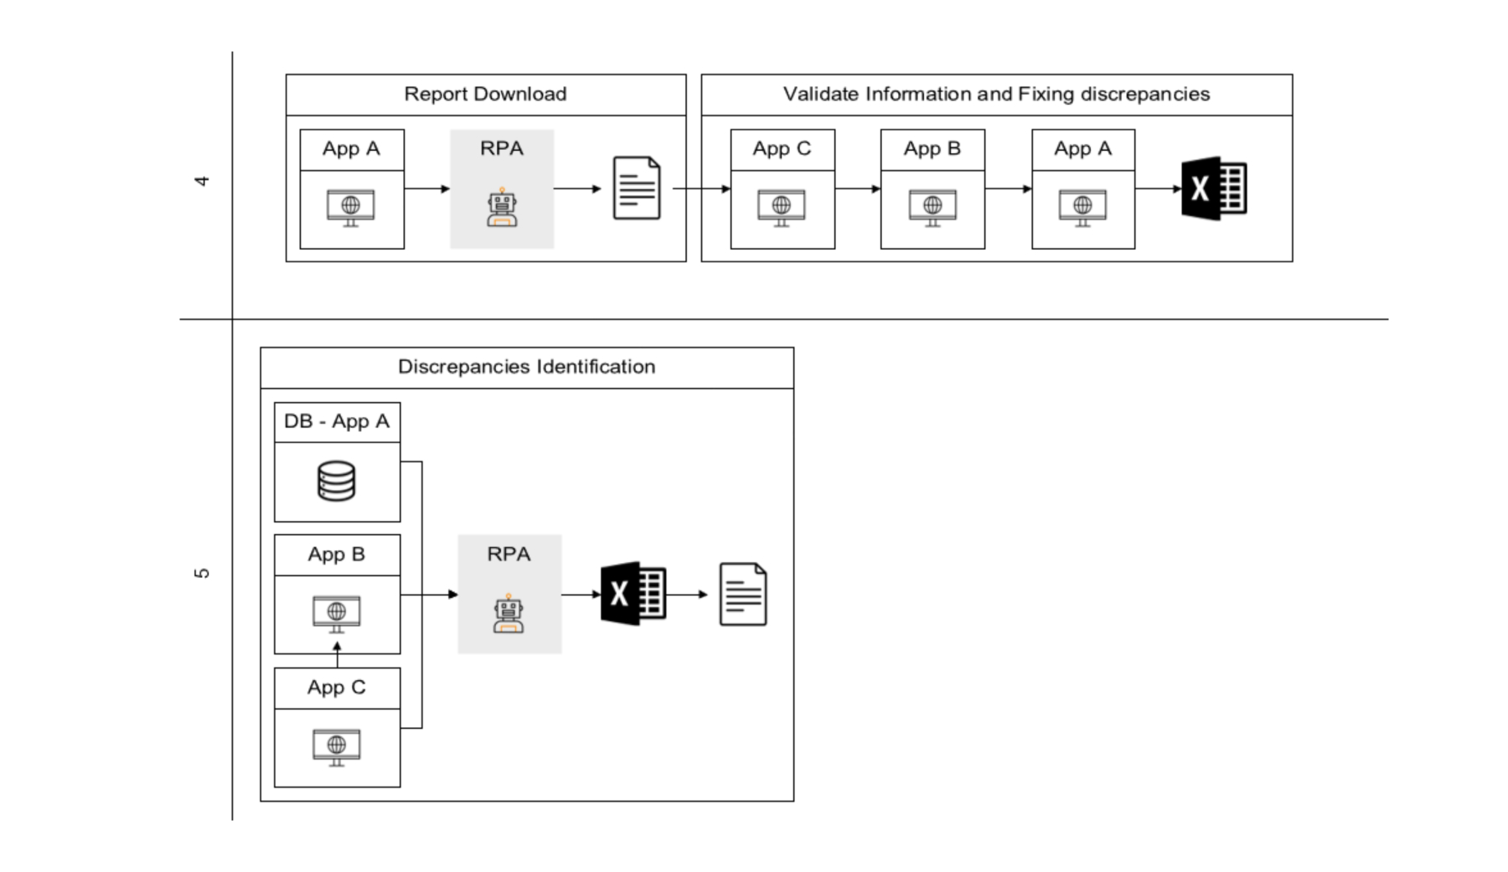Screen dimensions: 1508x872
Task: Click the Excel icon in Validate Information section
Action: [x=1214, y=188]
